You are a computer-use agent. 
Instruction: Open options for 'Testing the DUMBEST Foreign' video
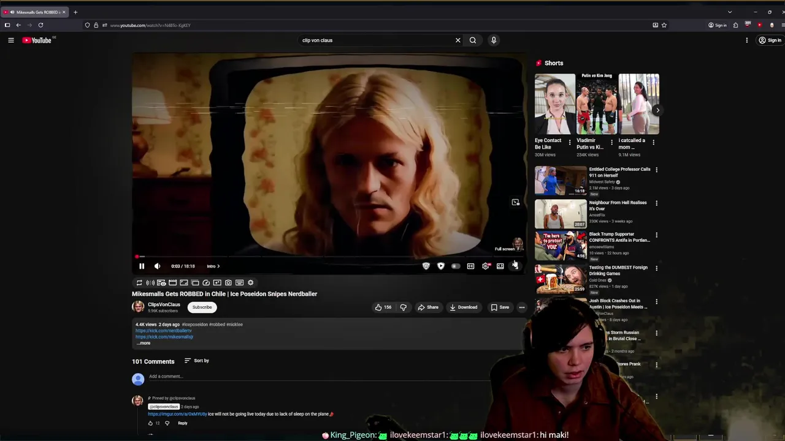point(656,268)
